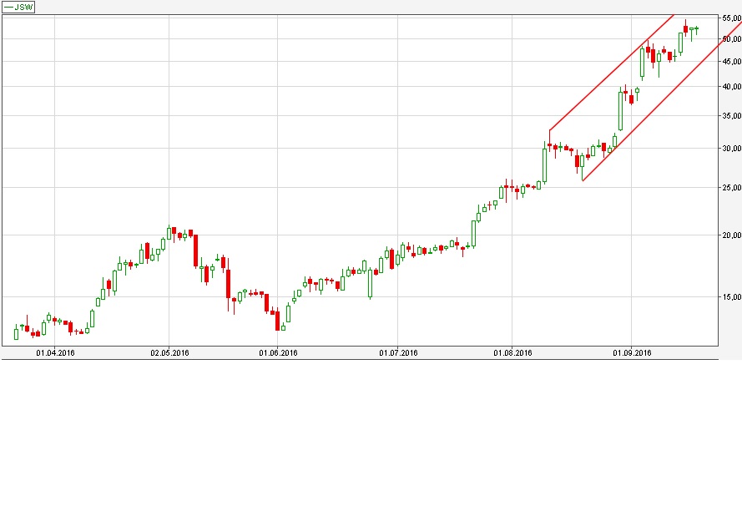Screen dimensions: 742x506
Task: Click the first candlestick on the chart
Action: (x=16, y=334)
